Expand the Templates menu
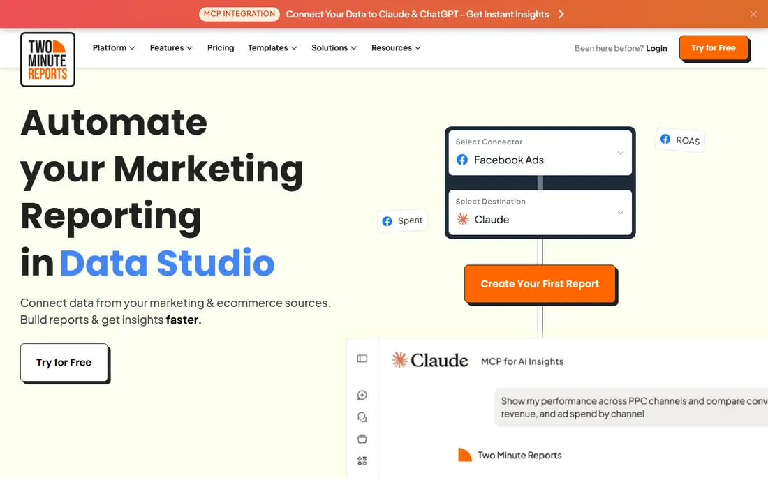This screenshot has height=480, width=768. [x=272, y=48]
